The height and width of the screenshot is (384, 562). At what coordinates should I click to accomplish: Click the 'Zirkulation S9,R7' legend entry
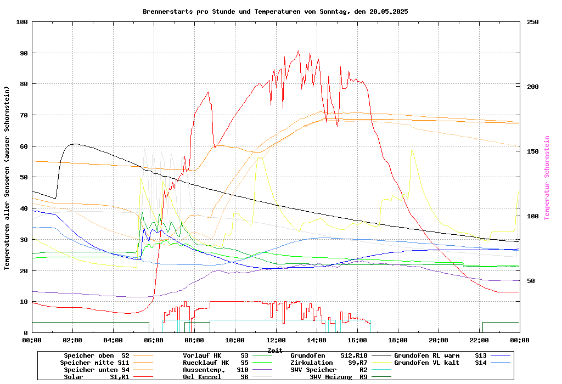pyautogui.click(x=328, y=363)
